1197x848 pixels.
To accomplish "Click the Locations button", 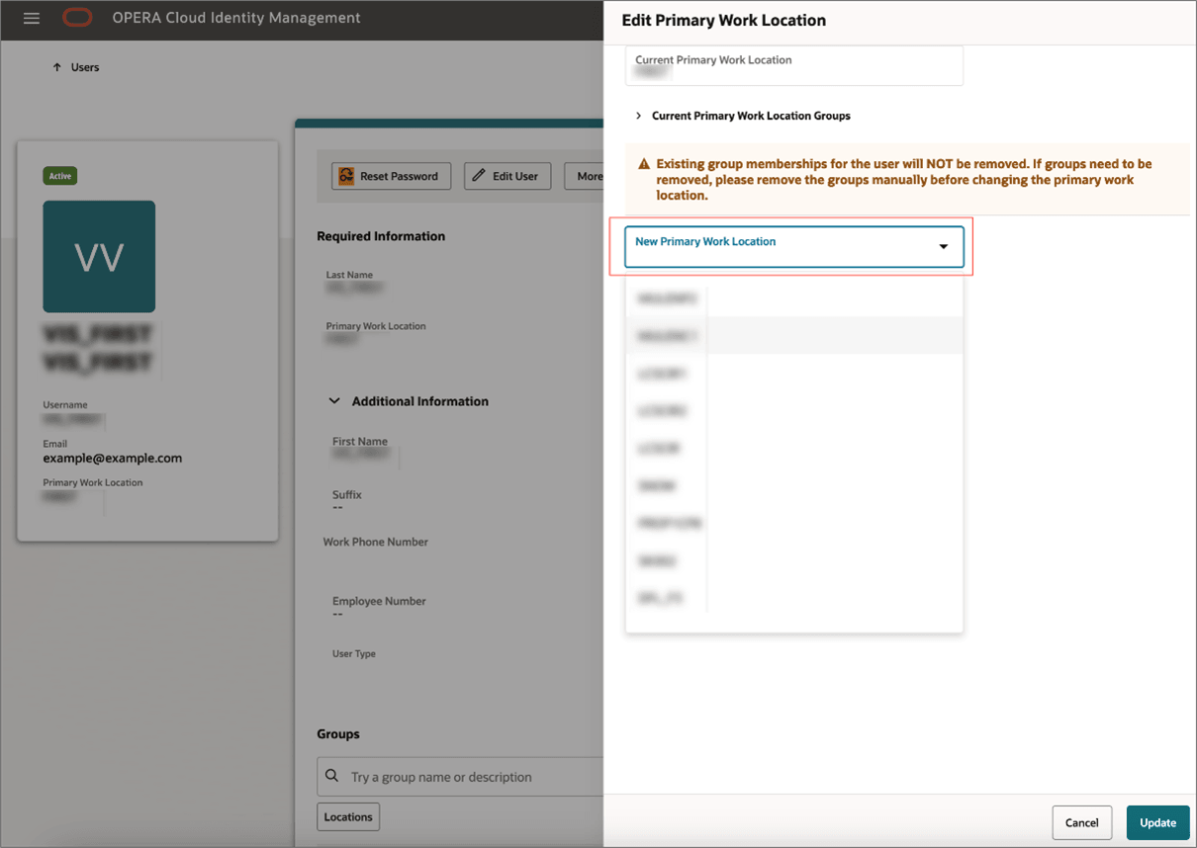I will 348,817.
